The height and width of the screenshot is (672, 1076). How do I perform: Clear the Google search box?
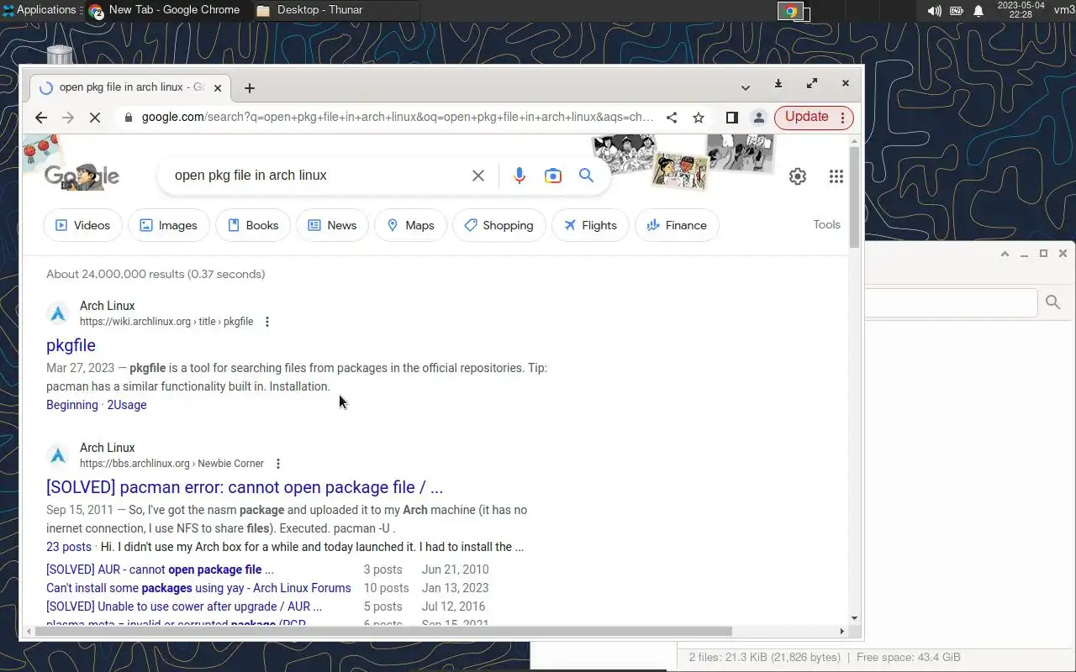(x=478, y=176)
